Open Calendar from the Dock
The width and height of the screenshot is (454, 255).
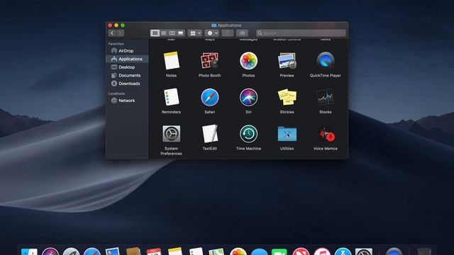(x=154, y=251)
